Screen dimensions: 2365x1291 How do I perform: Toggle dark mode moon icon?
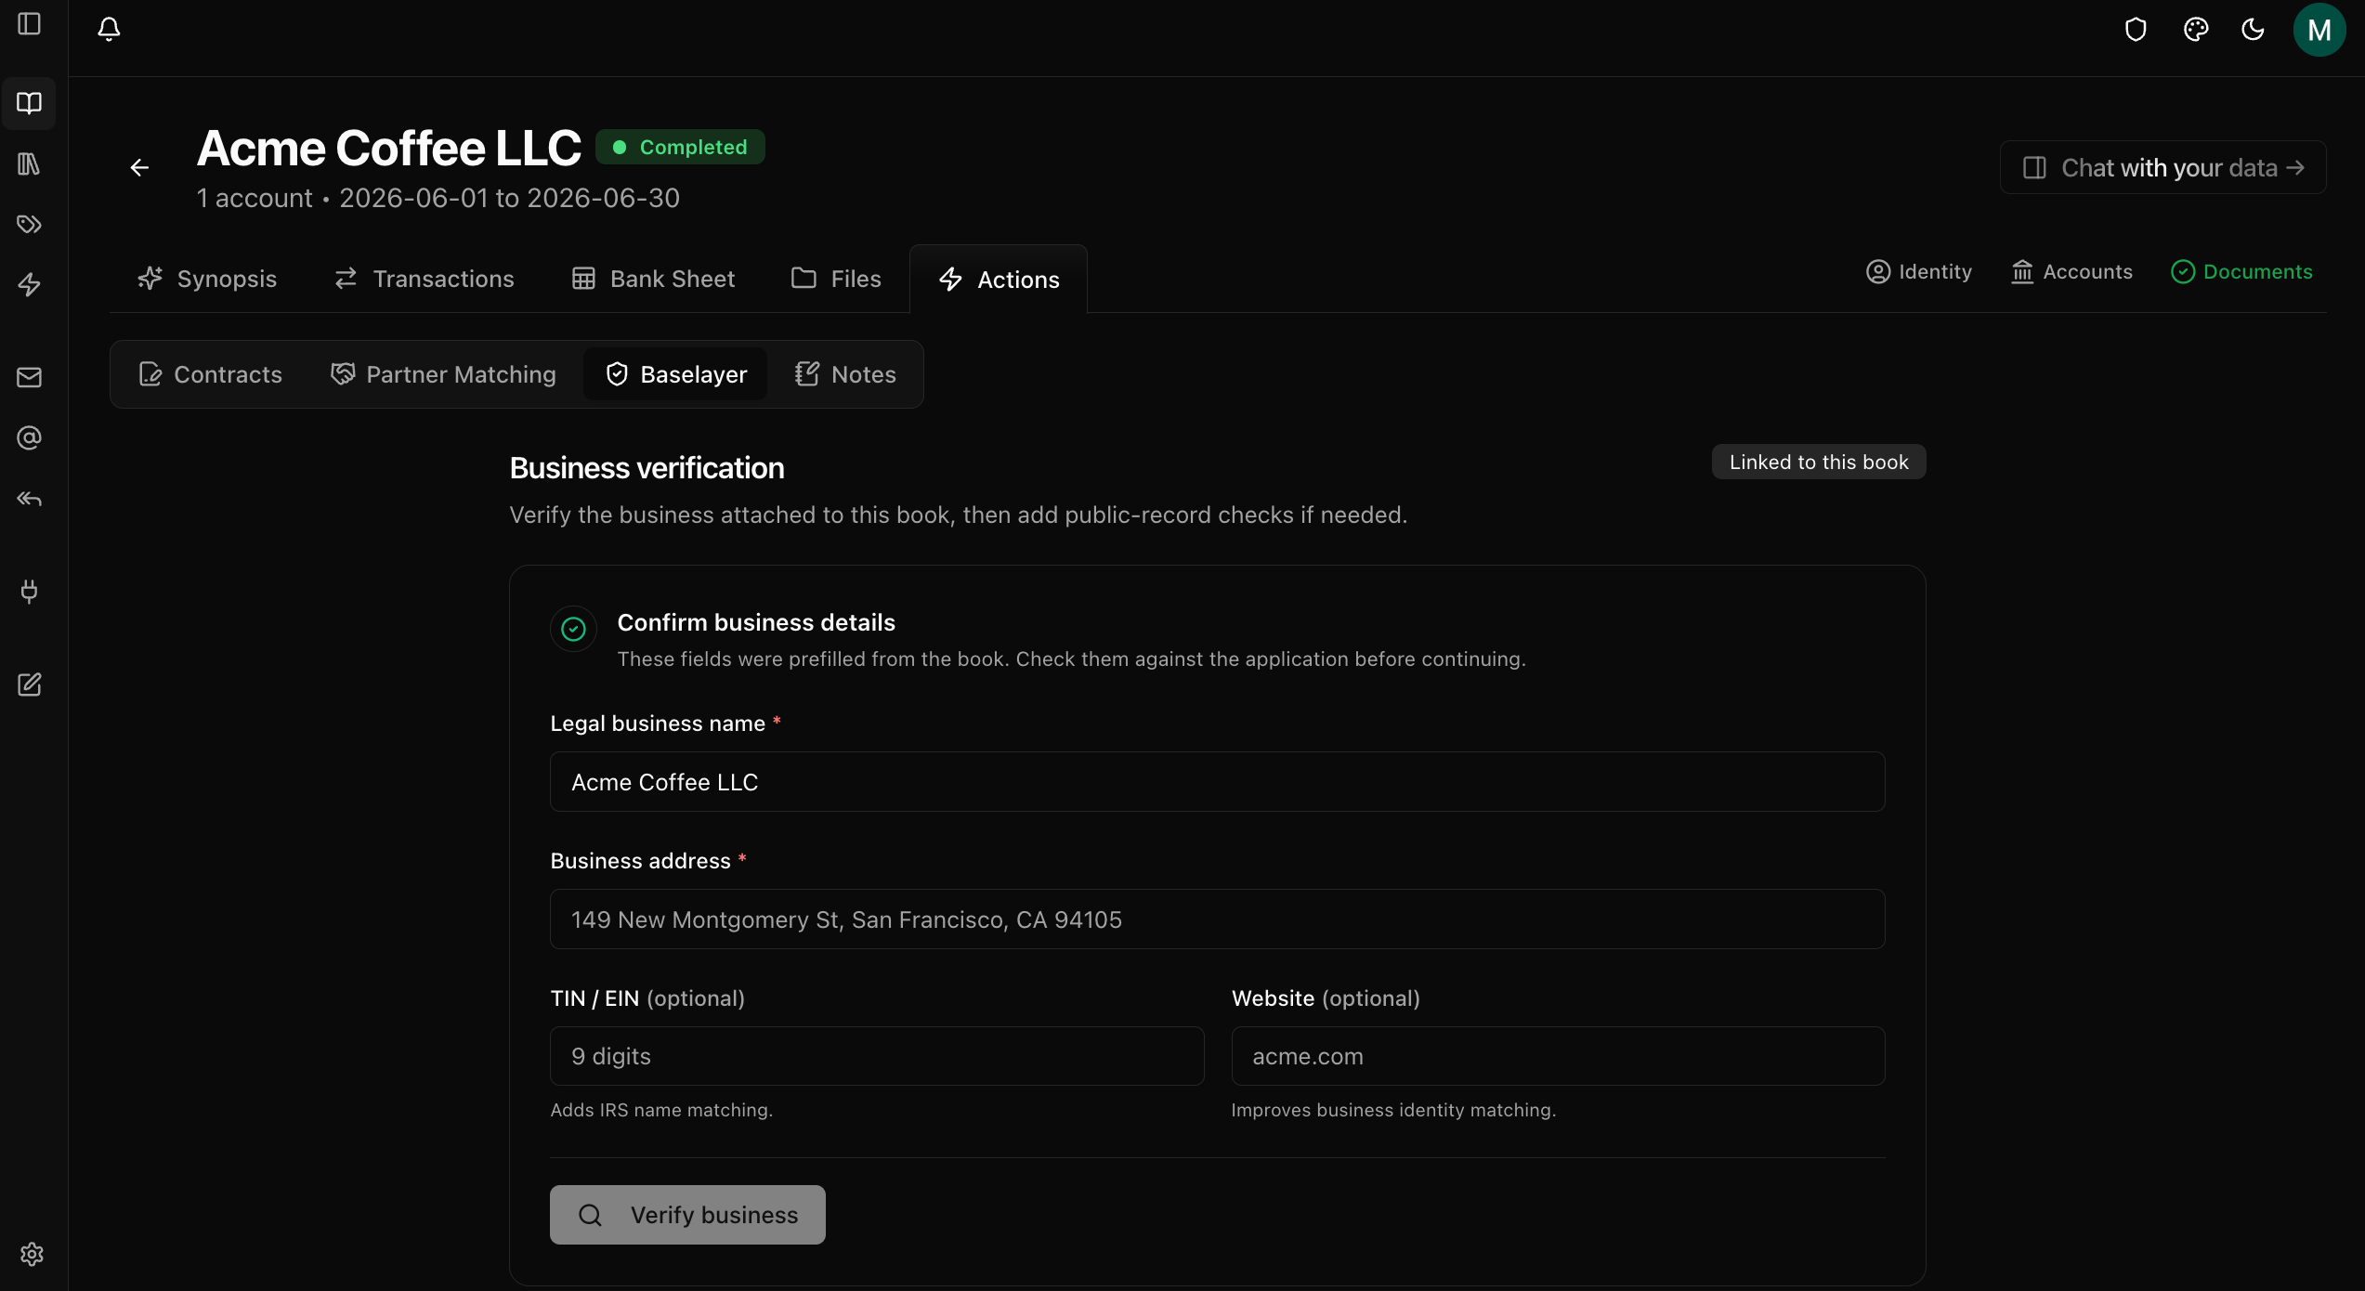tap(2254, 30)
